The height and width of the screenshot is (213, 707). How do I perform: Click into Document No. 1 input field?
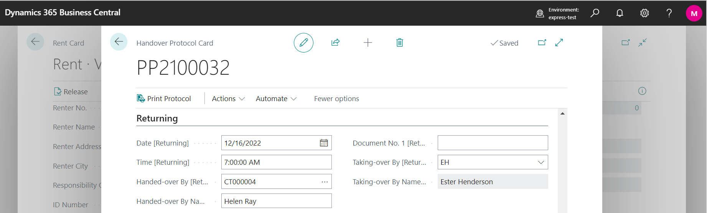pyautogui.click(x=492, y=143)
